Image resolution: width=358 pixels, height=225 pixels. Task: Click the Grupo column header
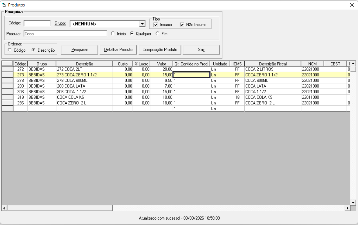(x=42, y=64)
